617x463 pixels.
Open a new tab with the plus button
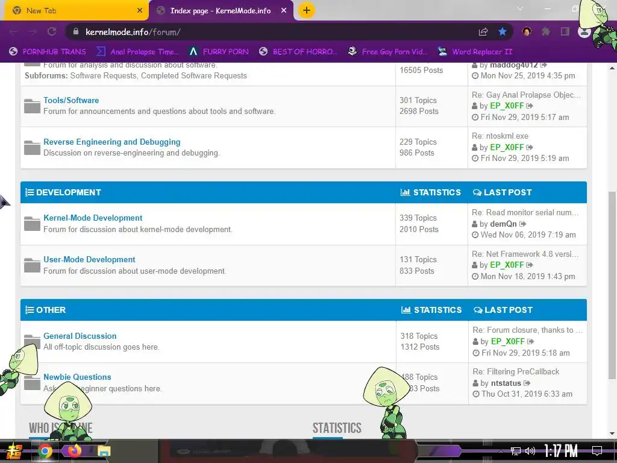pos(307,10)
